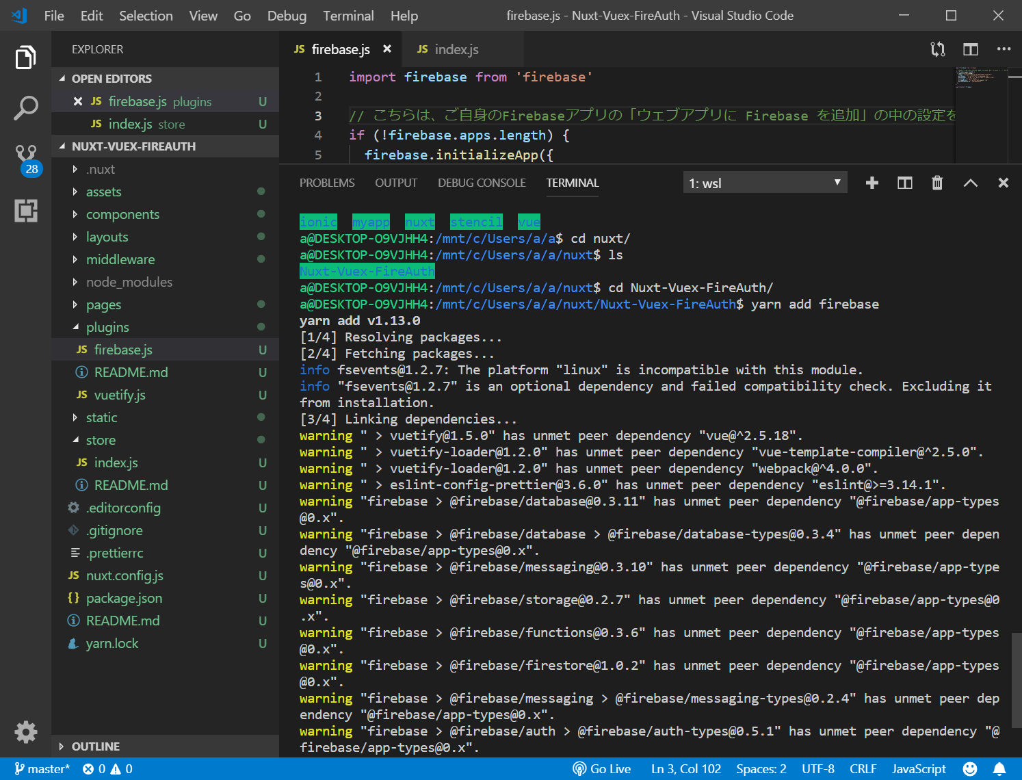The image size is (1022, 780).
Task: Open the .gitignore file
Action: tap(165, 530)
